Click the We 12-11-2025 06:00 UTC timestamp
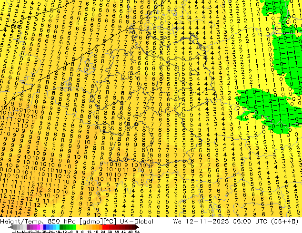Image resolution: width=302 pixels, height=233 pixels. (220, 221)
